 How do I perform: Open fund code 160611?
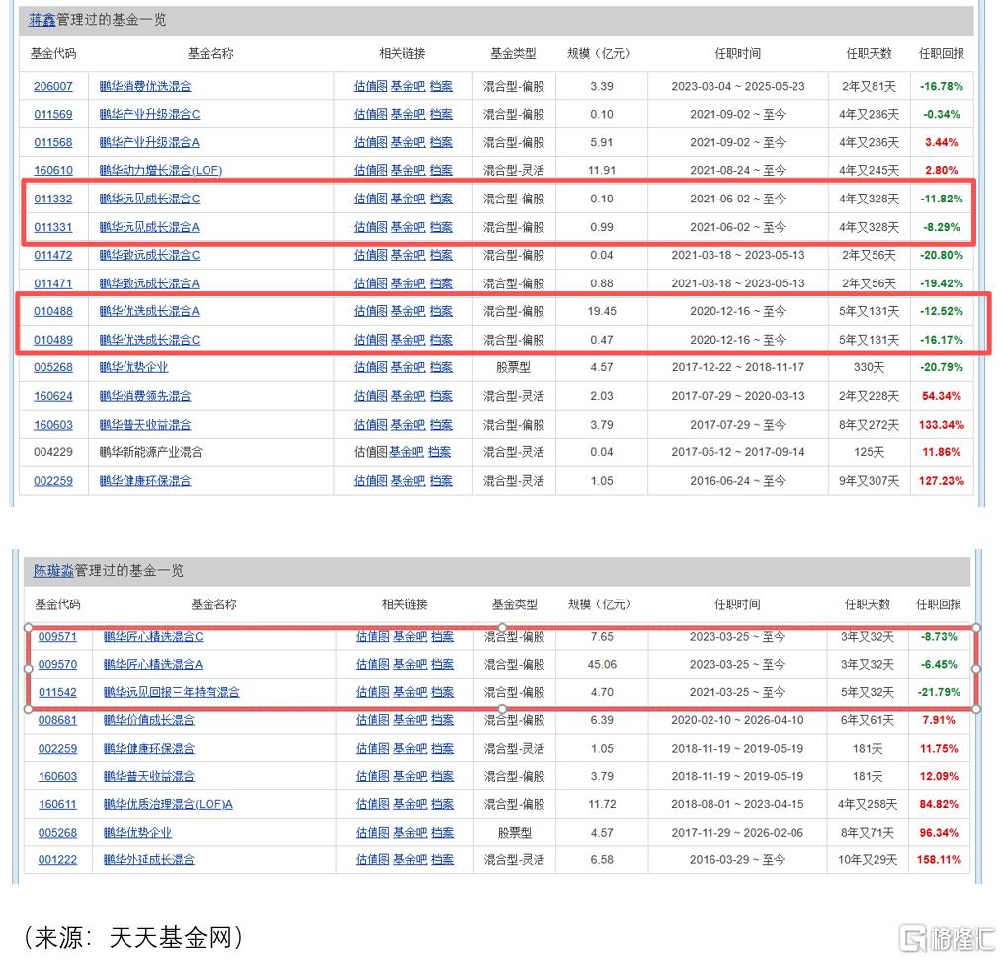tap(57, 804)
